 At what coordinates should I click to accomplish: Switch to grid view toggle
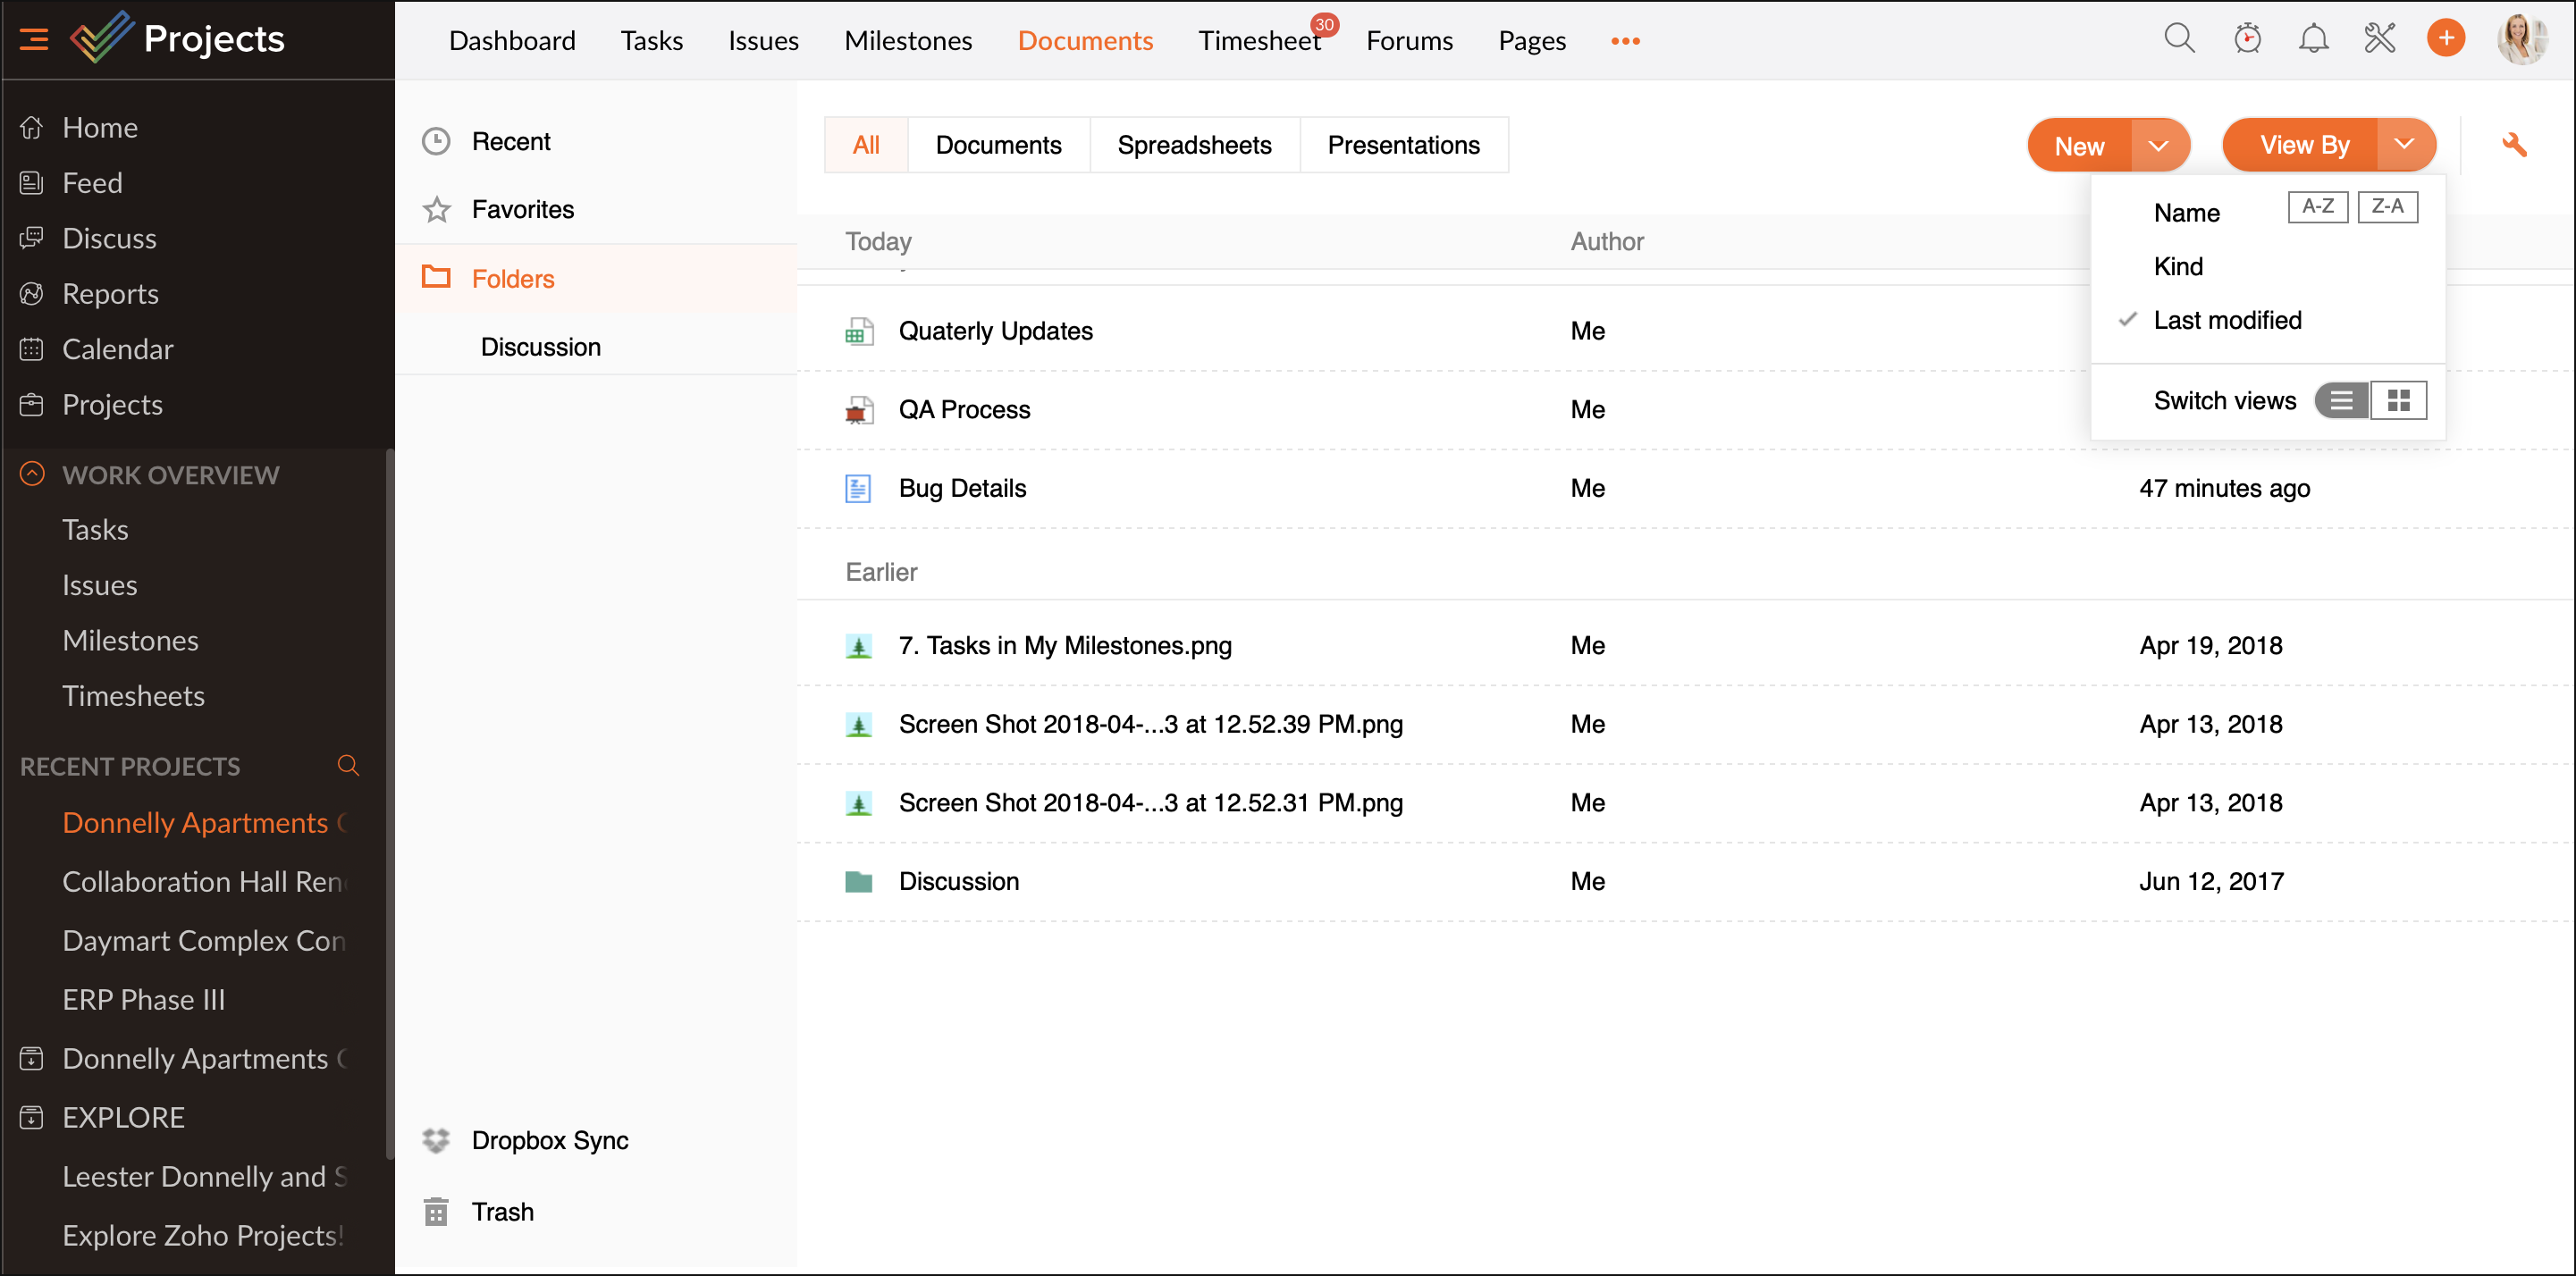[2398, 400]
